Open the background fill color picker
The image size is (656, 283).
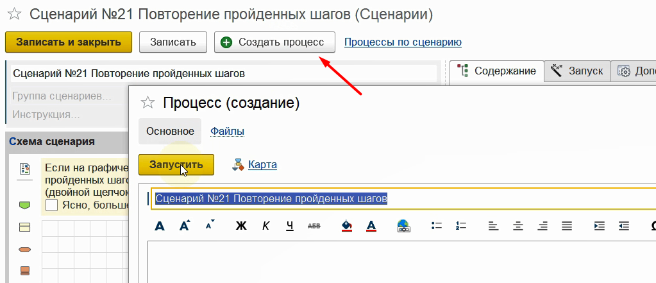pyautogui.click(x=347, y=226)
